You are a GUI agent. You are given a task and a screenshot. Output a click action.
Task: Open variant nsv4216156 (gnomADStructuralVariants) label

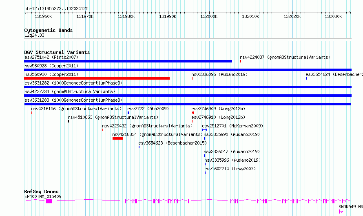[76, 109]
